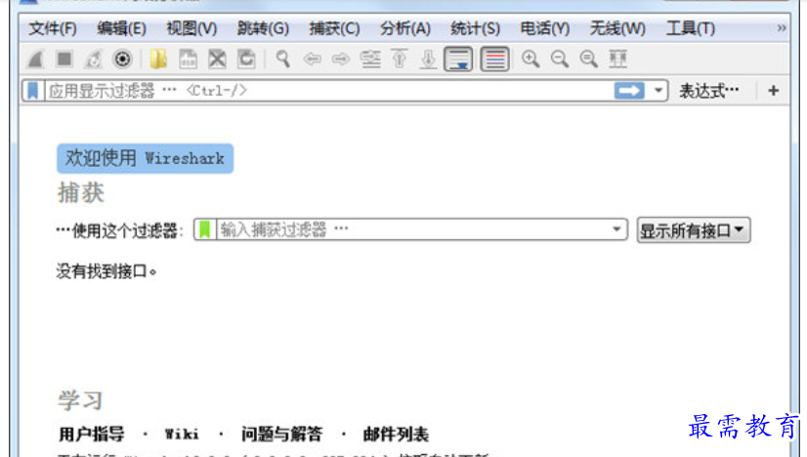Reset text to normal size
This screenshot has height=457, width=807.
(x=588, y=60)
